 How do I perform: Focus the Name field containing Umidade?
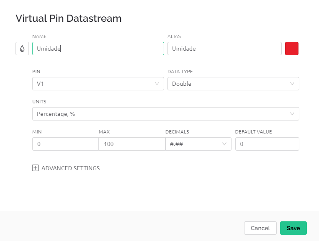(98, 49)
